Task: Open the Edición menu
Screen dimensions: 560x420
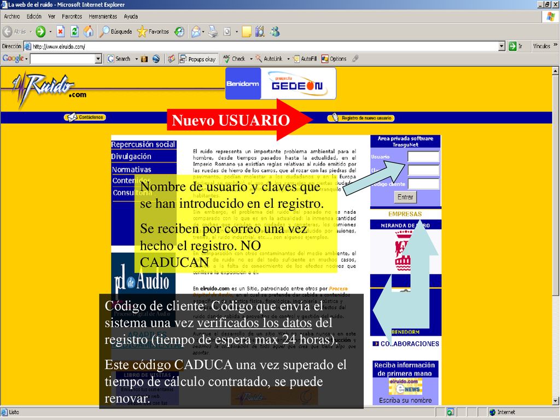Action: click(x=34, y=16)
